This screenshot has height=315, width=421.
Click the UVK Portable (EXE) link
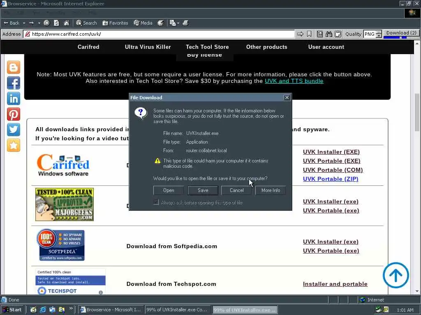pyautogui.click(x=332, y=161)
